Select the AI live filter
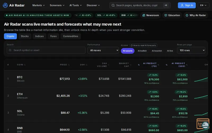212x133 pixels. (x=170, y=51)
